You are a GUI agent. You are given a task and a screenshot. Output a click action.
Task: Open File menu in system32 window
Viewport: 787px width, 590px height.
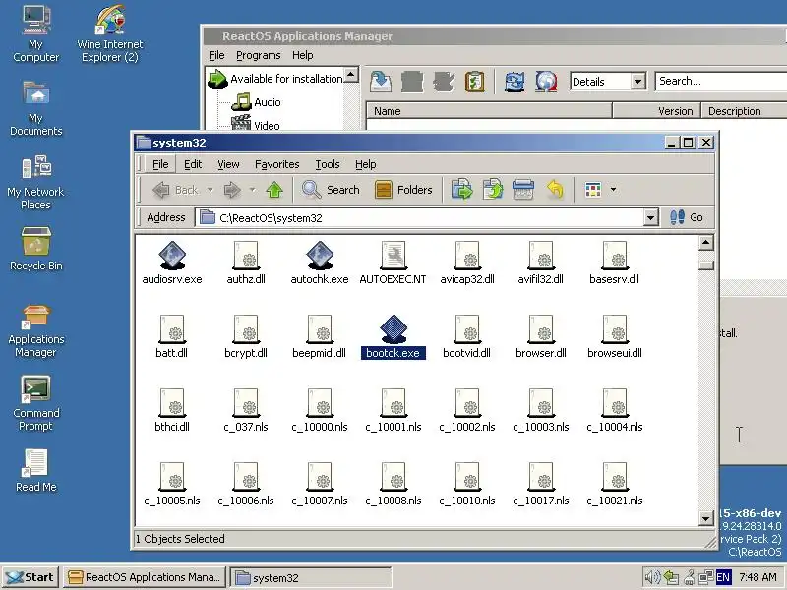click(x=160, y=164)
